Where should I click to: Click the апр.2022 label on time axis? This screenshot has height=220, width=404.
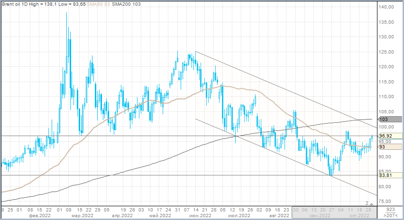[x=120, y=215]
